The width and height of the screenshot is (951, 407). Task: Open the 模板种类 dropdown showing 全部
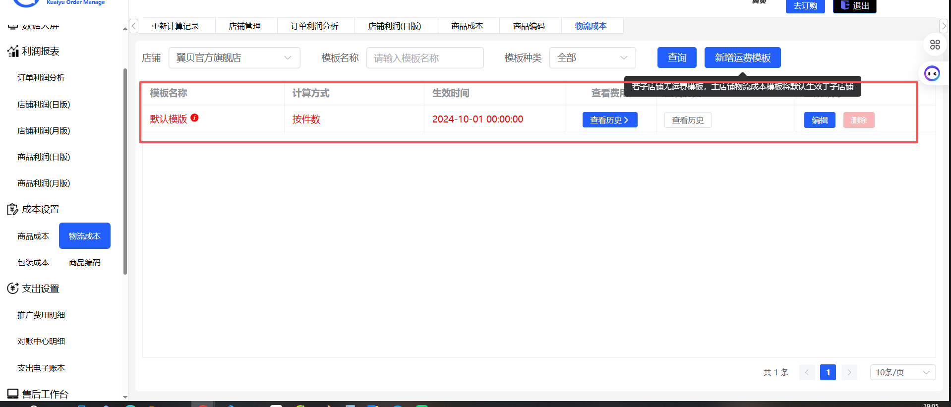coord(592,58)
